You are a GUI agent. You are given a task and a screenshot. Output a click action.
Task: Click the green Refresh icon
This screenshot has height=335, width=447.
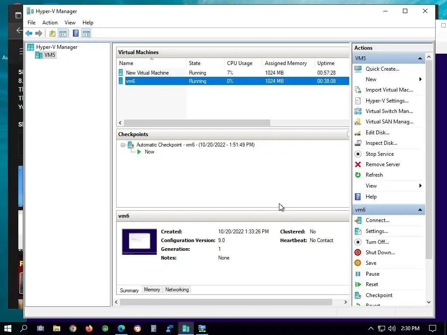click(x=358, y=175)
